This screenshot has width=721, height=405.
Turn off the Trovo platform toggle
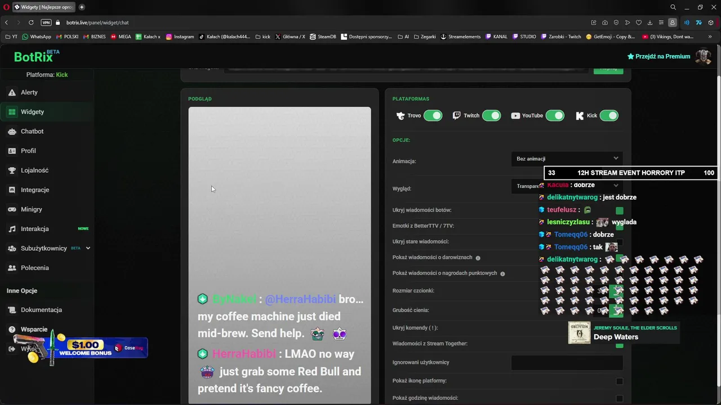coord(433,115)
